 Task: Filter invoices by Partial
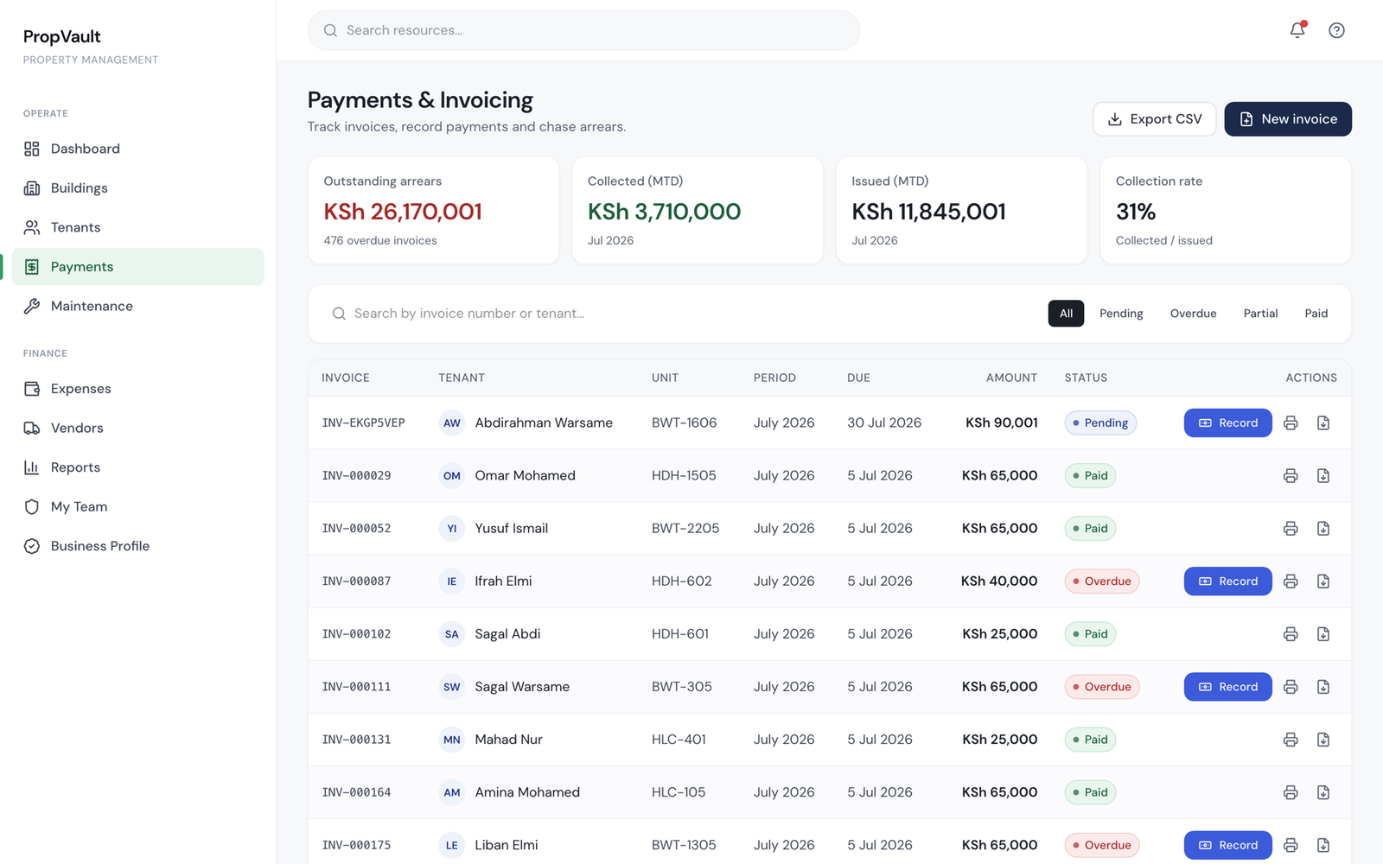click(1260, 314)
